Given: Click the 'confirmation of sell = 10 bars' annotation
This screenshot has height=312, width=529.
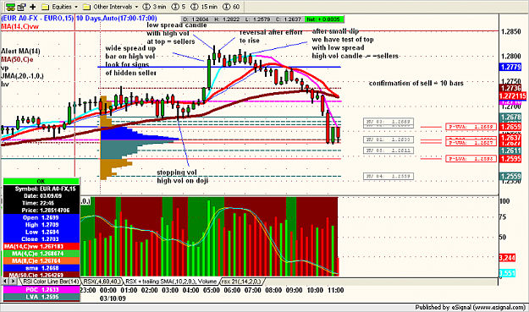Looking at the screenshot, I should 416,83.
